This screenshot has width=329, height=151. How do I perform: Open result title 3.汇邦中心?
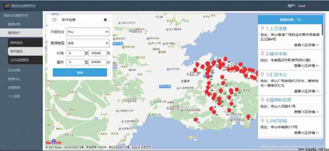pos(276,75)
